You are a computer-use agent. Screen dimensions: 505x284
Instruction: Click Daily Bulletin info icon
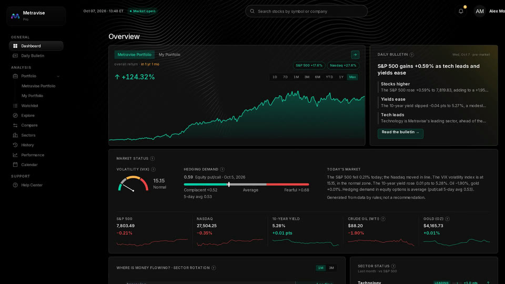point(411,55)
